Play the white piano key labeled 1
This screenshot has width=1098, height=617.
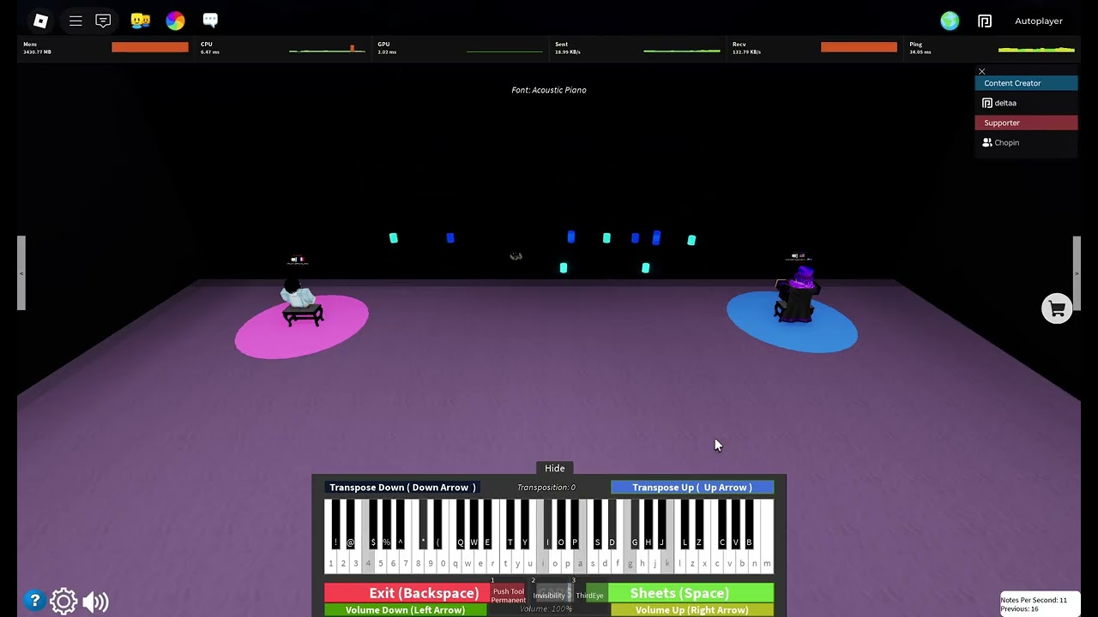(x=330, y=561)
